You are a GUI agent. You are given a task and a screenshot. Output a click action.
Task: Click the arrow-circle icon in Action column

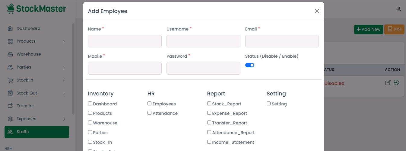point(396,82)
